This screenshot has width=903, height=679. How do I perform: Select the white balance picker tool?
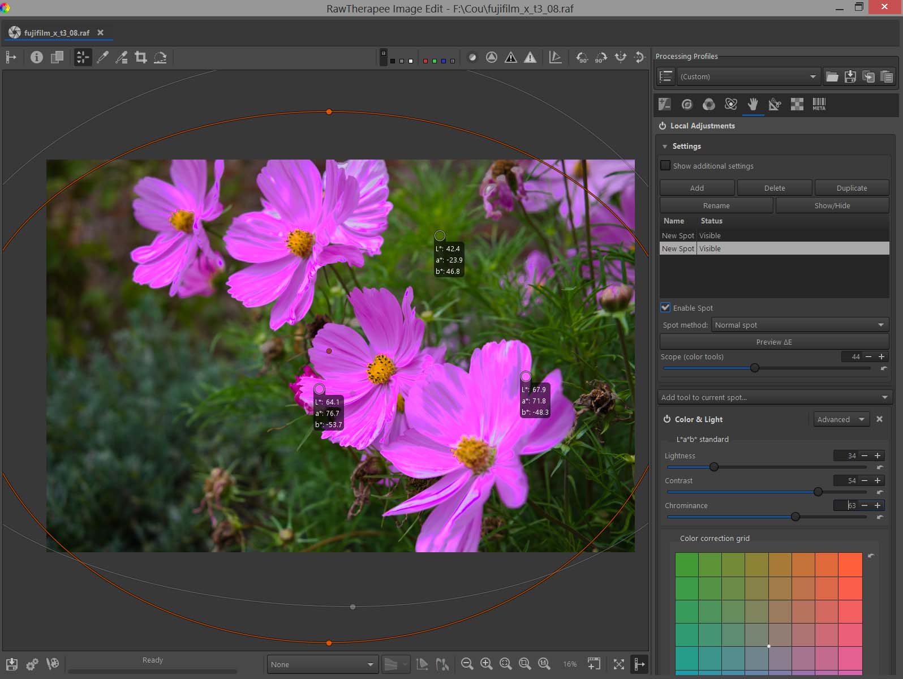(102, 57)
